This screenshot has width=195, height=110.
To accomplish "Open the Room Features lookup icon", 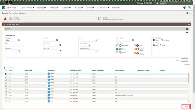I will click(x=133, y=40).
